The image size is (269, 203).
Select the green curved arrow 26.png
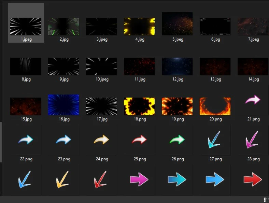coord(177,140)
